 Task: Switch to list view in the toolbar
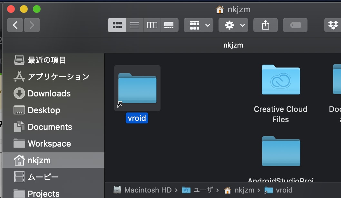coord(134,25)
